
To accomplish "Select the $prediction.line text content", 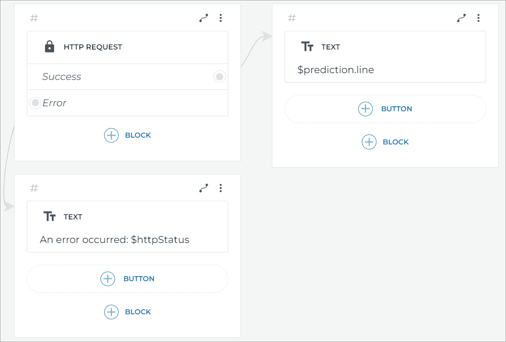I will 336,70.
